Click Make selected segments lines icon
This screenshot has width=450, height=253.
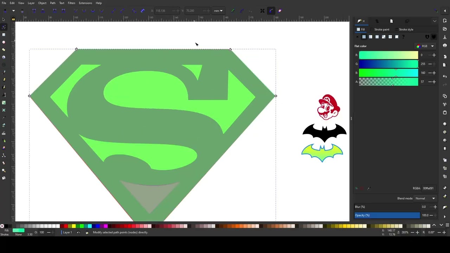coord(113,11)
